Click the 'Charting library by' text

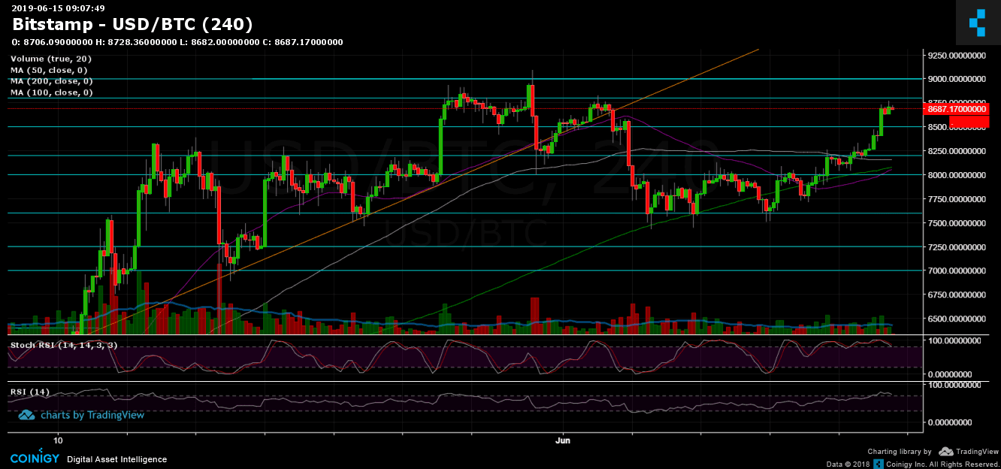pos(900,452)
